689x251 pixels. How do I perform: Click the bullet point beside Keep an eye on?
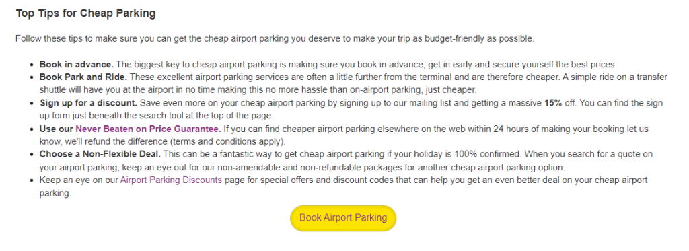31,180
